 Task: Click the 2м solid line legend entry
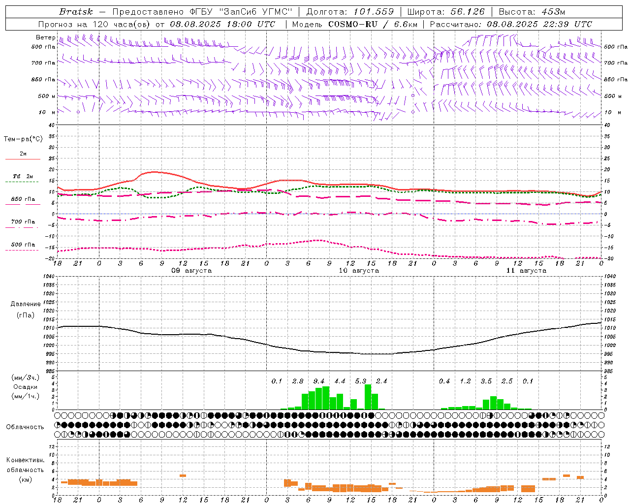[23, 156]
